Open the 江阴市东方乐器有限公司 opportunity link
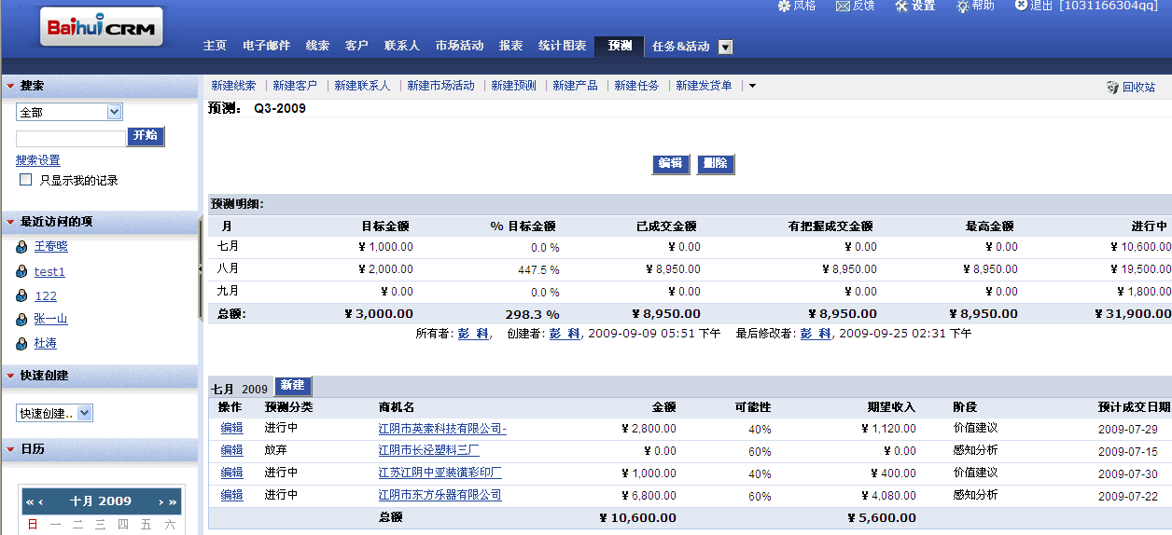 click(x=439, y=496)
